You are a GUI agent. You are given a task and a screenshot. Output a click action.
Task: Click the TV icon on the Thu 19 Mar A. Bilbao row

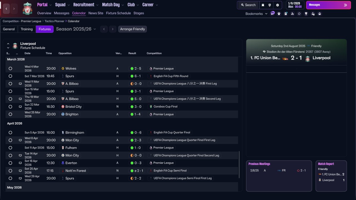pyautogui.click(x=20, y=99)
